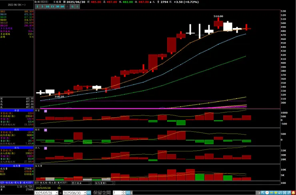Click the SMA60 legend row

17,20
